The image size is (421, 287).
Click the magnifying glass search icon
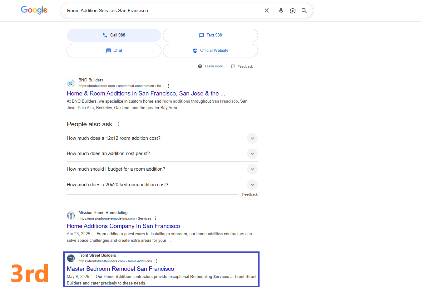coord(304,11)
